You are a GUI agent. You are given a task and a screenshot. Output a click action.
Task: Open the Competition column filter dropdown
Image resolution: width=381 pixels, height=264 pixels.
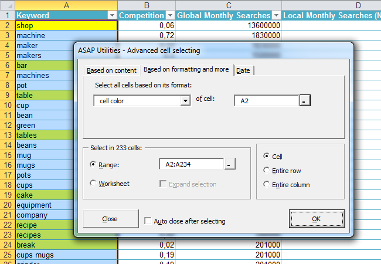(x=171, y=16)
